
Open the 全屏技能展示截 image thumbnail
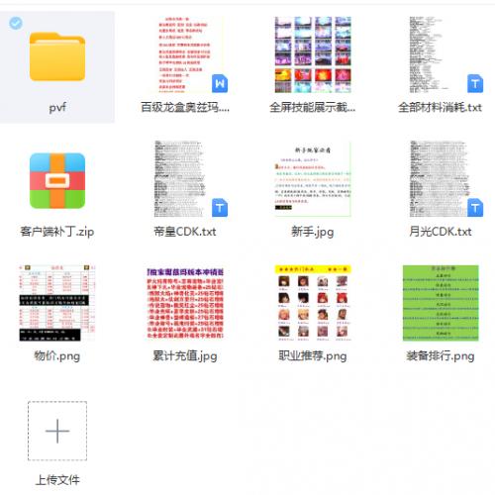(x=313, y=54)
